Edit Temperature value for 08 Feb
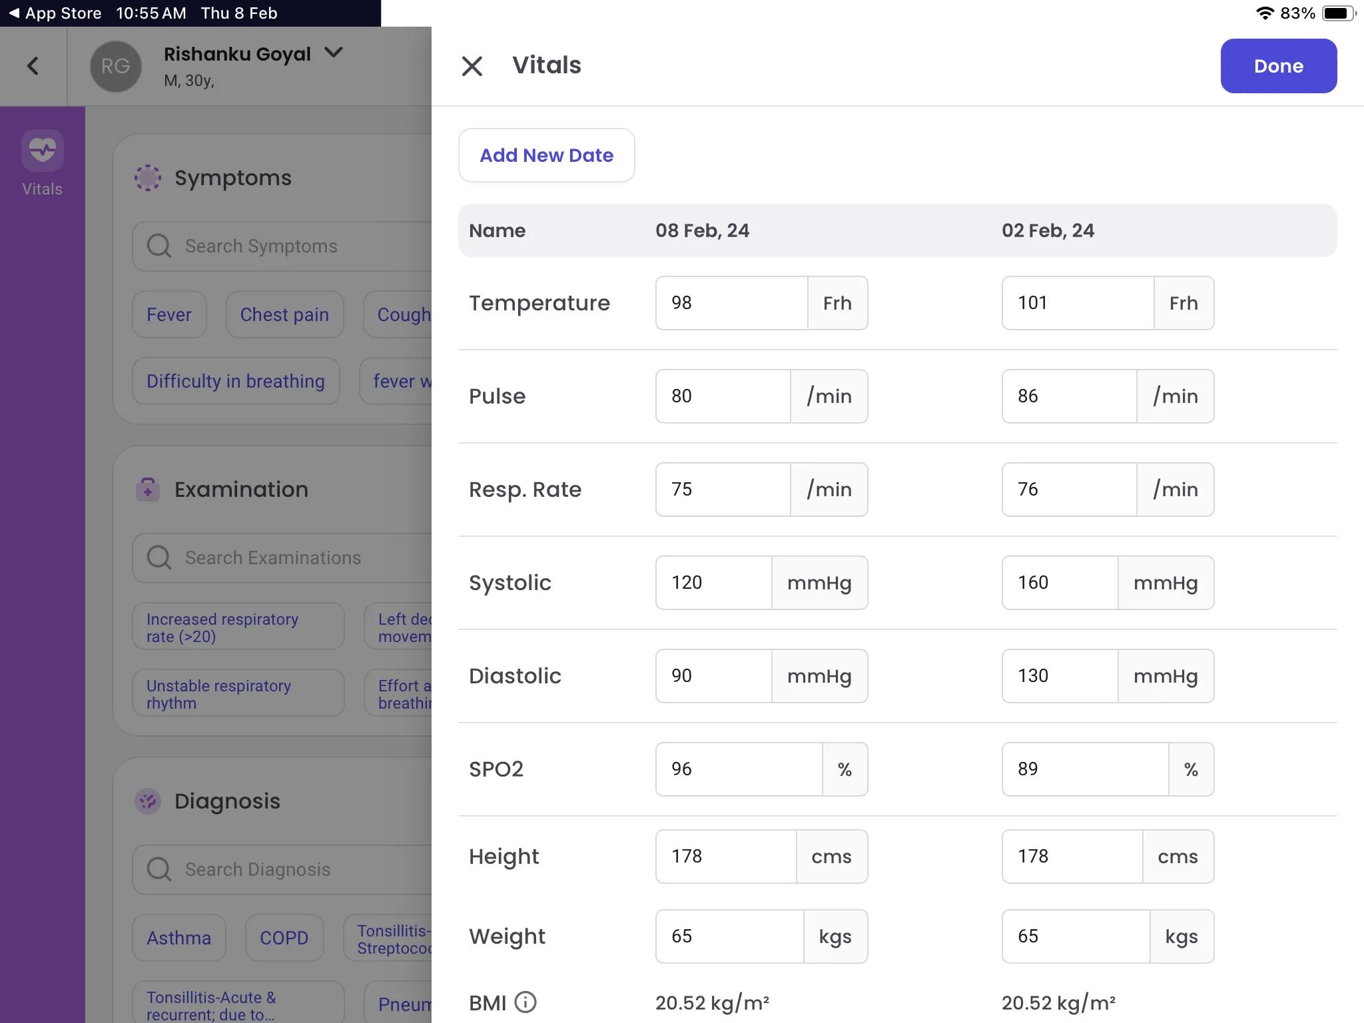The image size is (1364, 1023). click(731, 303)
